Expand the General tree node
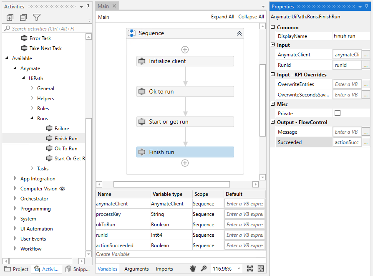The height and width of the screenshot is (276, 373). coord(32,88)
